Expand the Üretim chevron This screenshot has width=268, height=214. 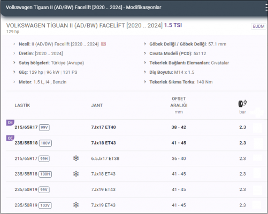pyautogui.click(x=14, y=53)
